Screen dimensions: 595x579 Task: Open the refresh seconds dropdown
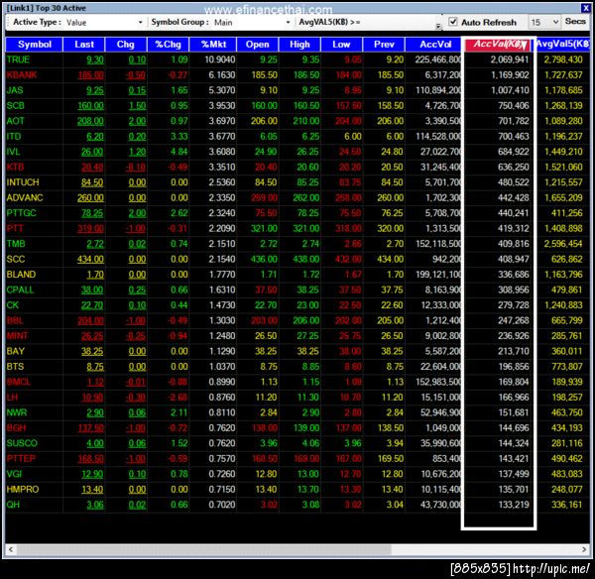555,23
